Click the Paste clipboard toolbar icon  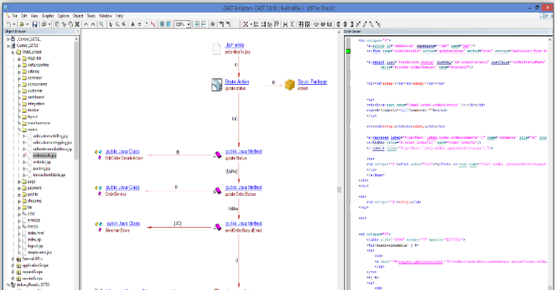click(x=70, y=24)
